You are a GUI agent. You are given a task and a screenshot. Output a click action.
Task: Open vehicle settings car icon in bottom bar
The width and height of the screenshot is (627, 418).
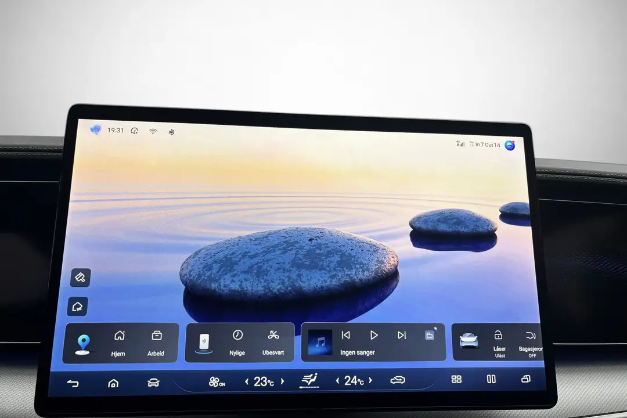click(153, 383)
